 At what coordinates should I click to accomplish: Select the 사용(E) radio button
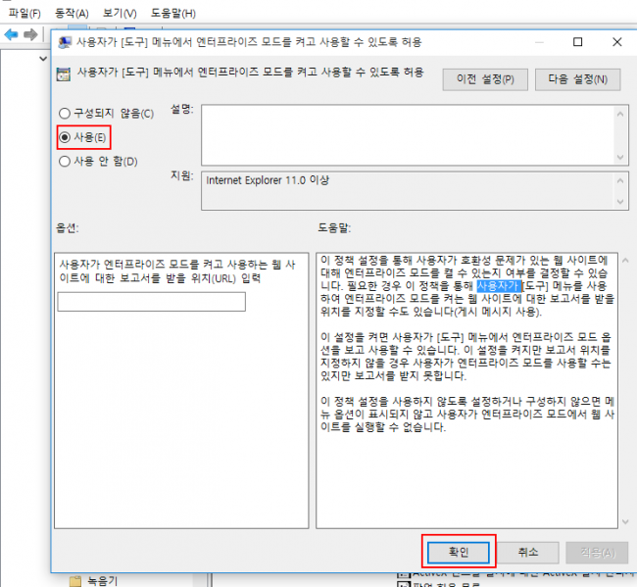pyautogui.click(x=65, y=137)
